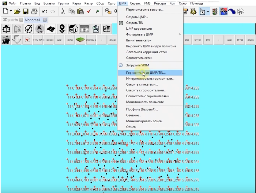Click the green grass block icon

point(81,40)
